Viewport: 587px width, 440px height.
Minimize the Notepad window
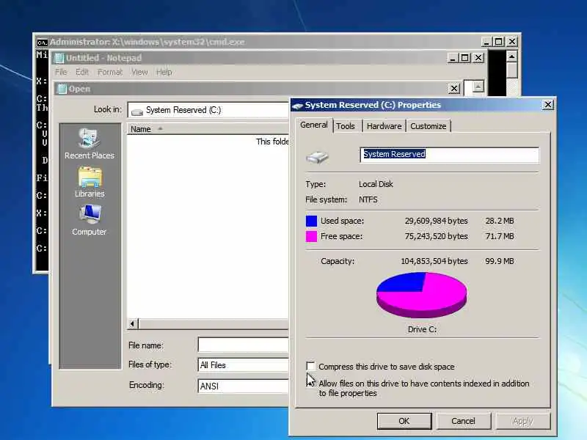coord(453,58)
